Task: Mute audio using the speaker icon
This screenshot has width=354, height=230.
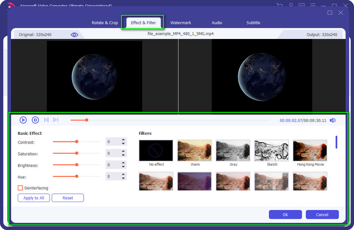Action: point(332,120)
